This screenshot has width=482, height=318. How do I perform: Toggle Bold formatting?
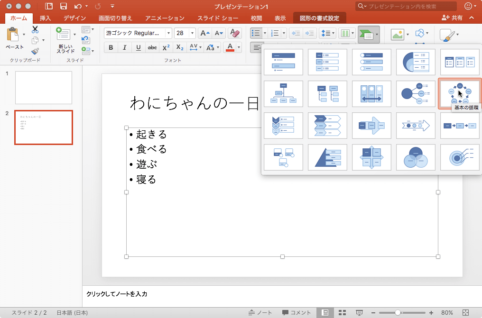(x=111, y=47)
